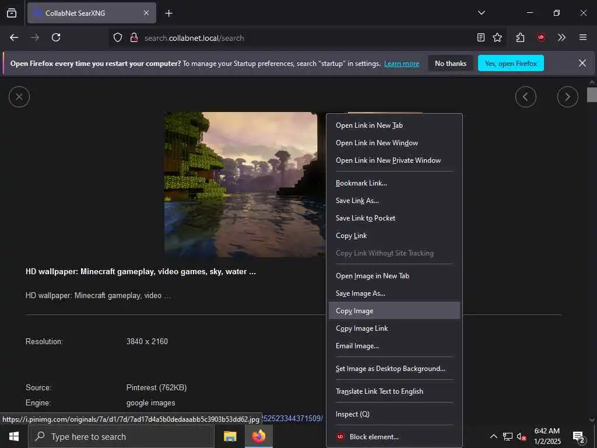
Task: Open the network status tray icon
Action: click(508, 436)
